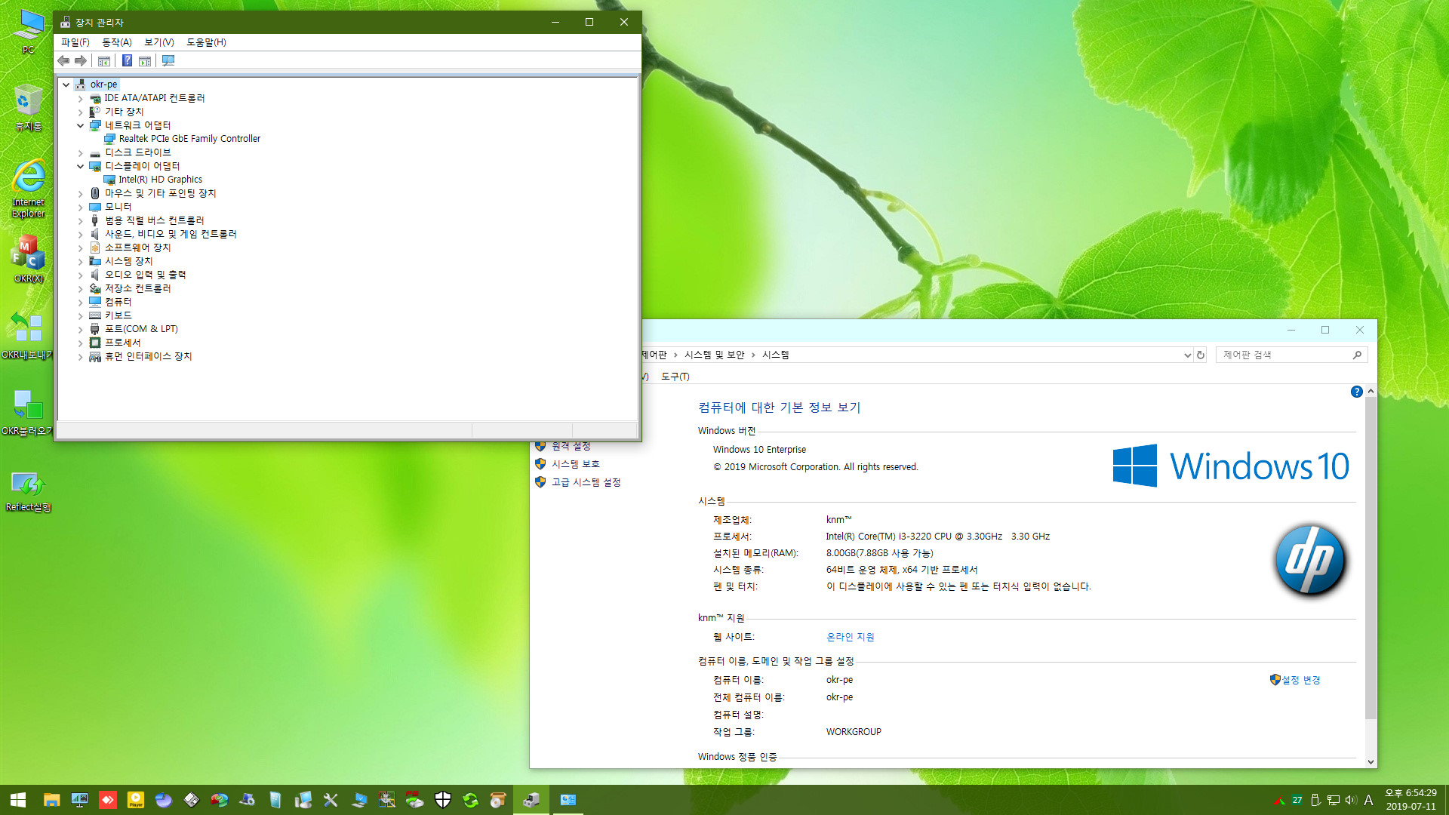Select 휴먼 인터페이스 장치 item
The width and height of the screenshot is (1449, 815).
click(148, 356)
